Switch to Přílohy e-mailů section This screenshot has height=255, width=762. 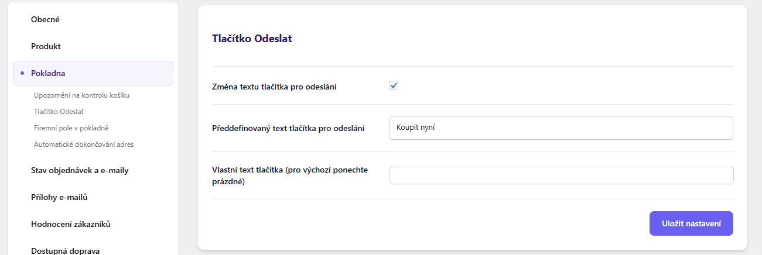[59, 198]
